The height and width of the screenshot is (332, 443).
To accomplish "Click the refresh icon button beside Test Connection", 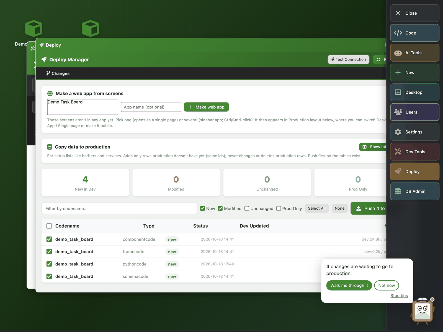I will coord(380,59).
